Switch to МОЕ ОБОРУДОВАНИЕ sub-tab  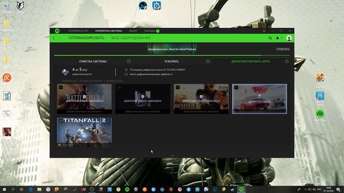[131, 38]
